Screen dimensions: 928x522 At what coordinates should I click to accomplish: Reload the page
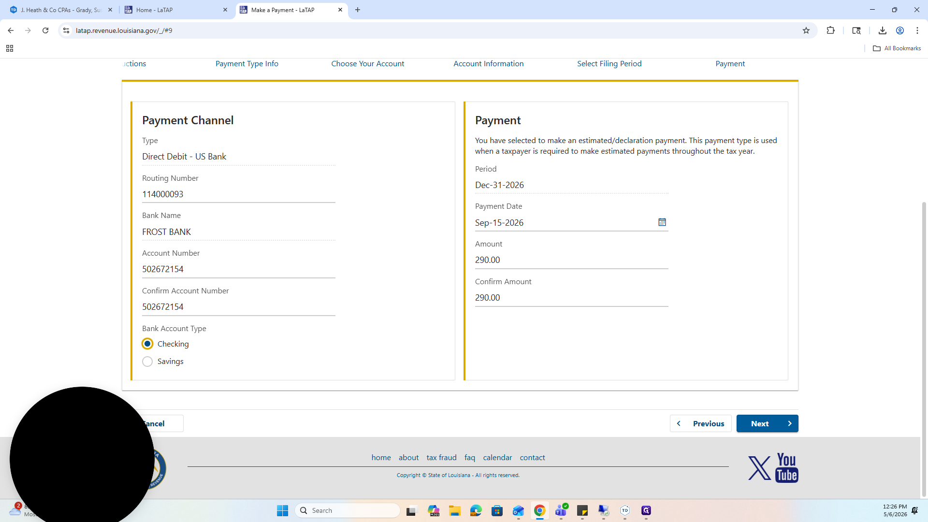click(x=45, y=30)
